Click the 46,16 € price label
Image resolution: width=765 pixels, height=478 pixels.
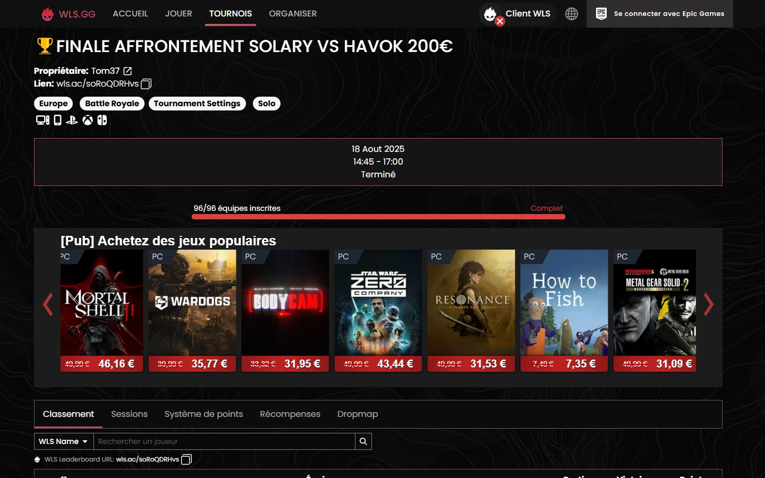116,364
